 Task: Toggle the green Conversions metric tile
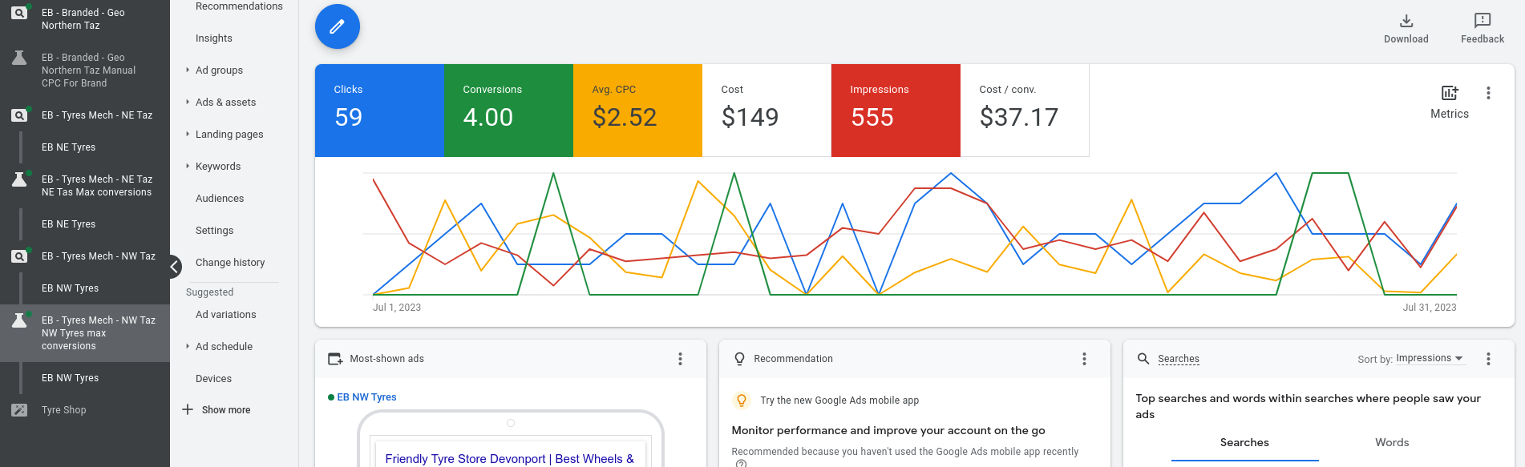tap(508, 111)
